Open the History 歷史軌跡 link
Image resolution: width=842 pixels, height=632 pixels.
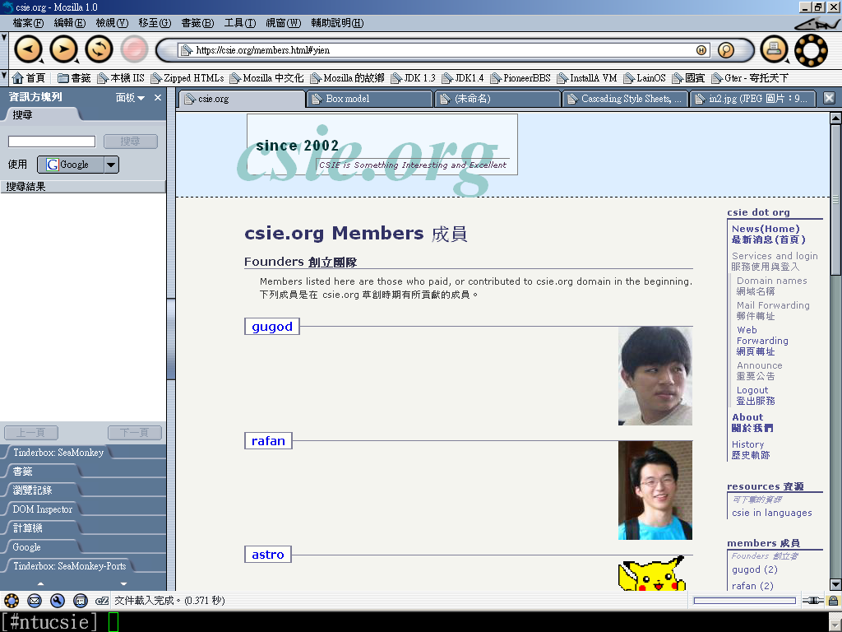751,450
